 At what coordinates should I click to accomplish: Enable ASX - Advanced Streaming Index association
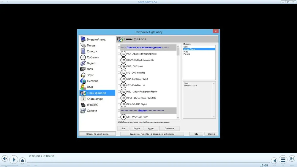coord(119,54)
